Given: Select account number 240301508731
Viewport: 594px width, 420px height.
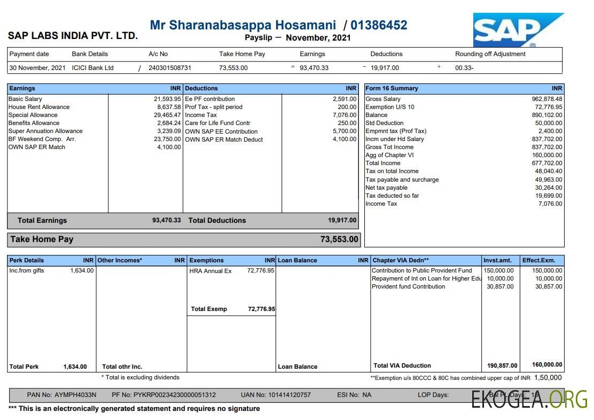Looking at the screenshot, I should point(170,68).
